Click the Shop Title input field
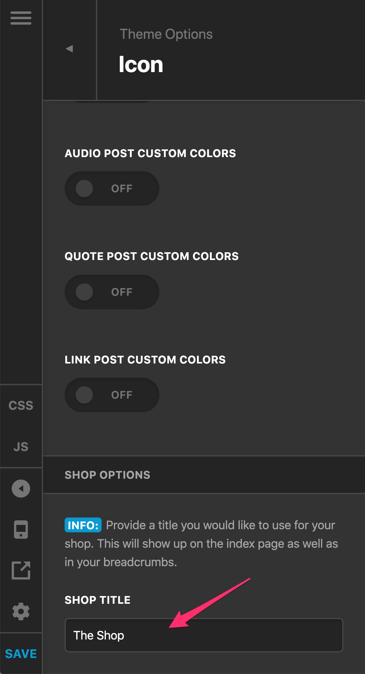This screenshot has width=365, height=674. 204,635
